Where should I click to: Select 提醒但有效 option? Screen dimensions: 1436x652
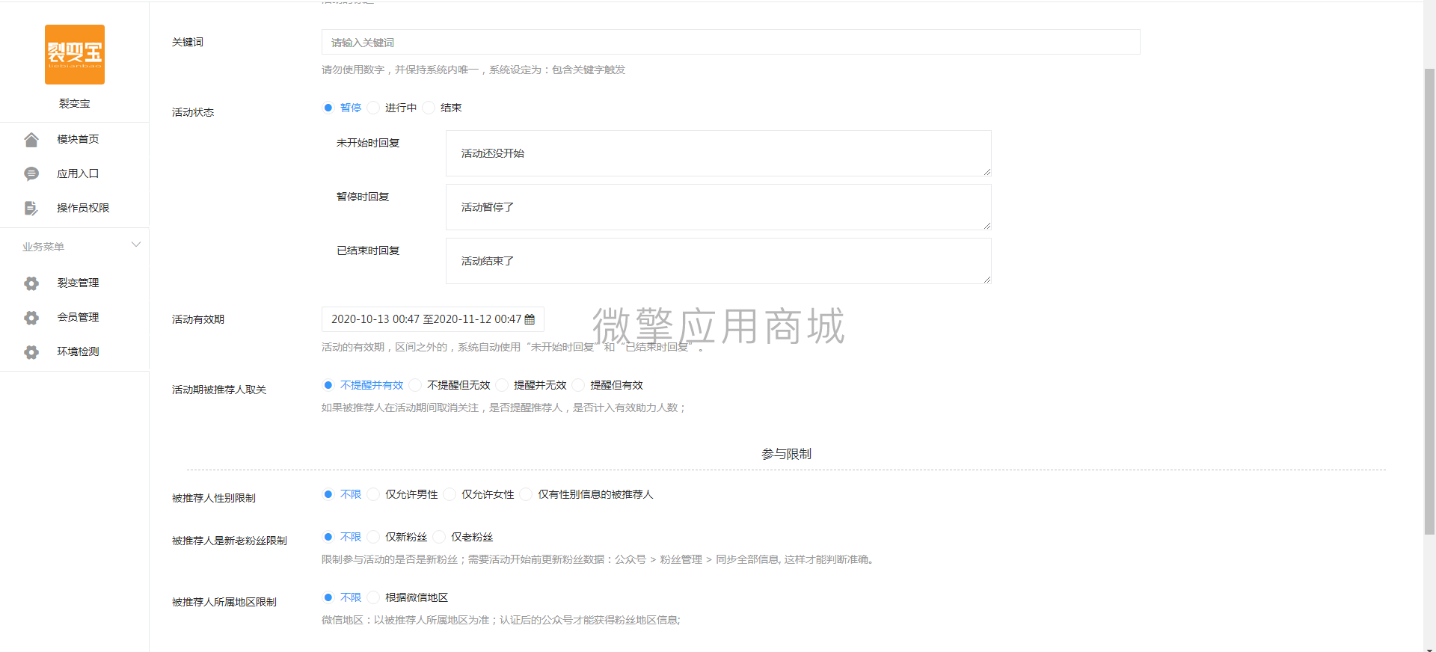point(578,385)
